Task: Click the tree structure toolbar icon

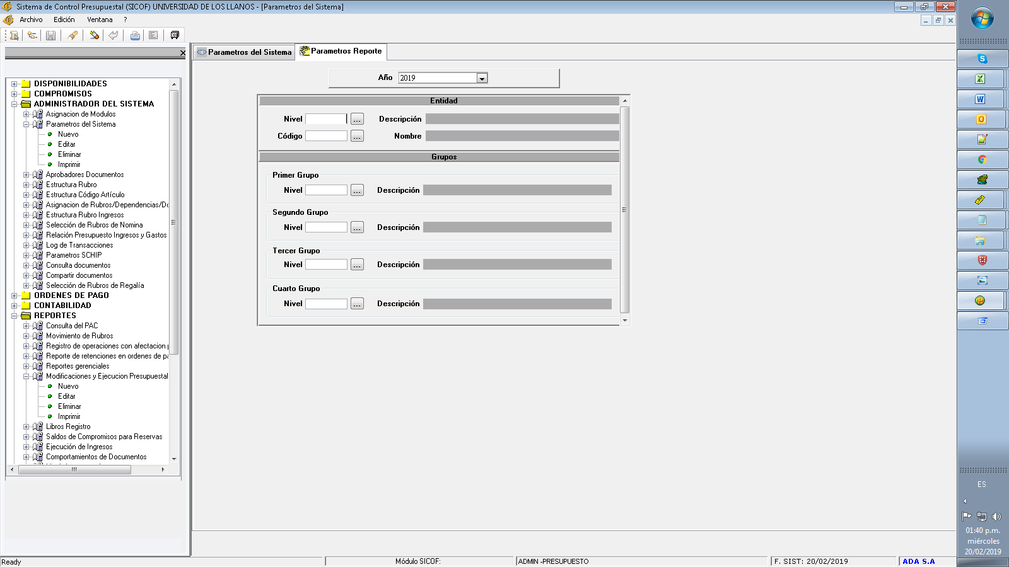Action: [32, 35]
